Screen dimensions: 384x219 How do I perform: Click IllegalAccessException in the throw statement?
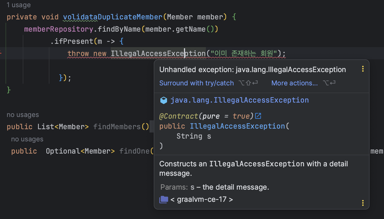click(x=158, y=54)
